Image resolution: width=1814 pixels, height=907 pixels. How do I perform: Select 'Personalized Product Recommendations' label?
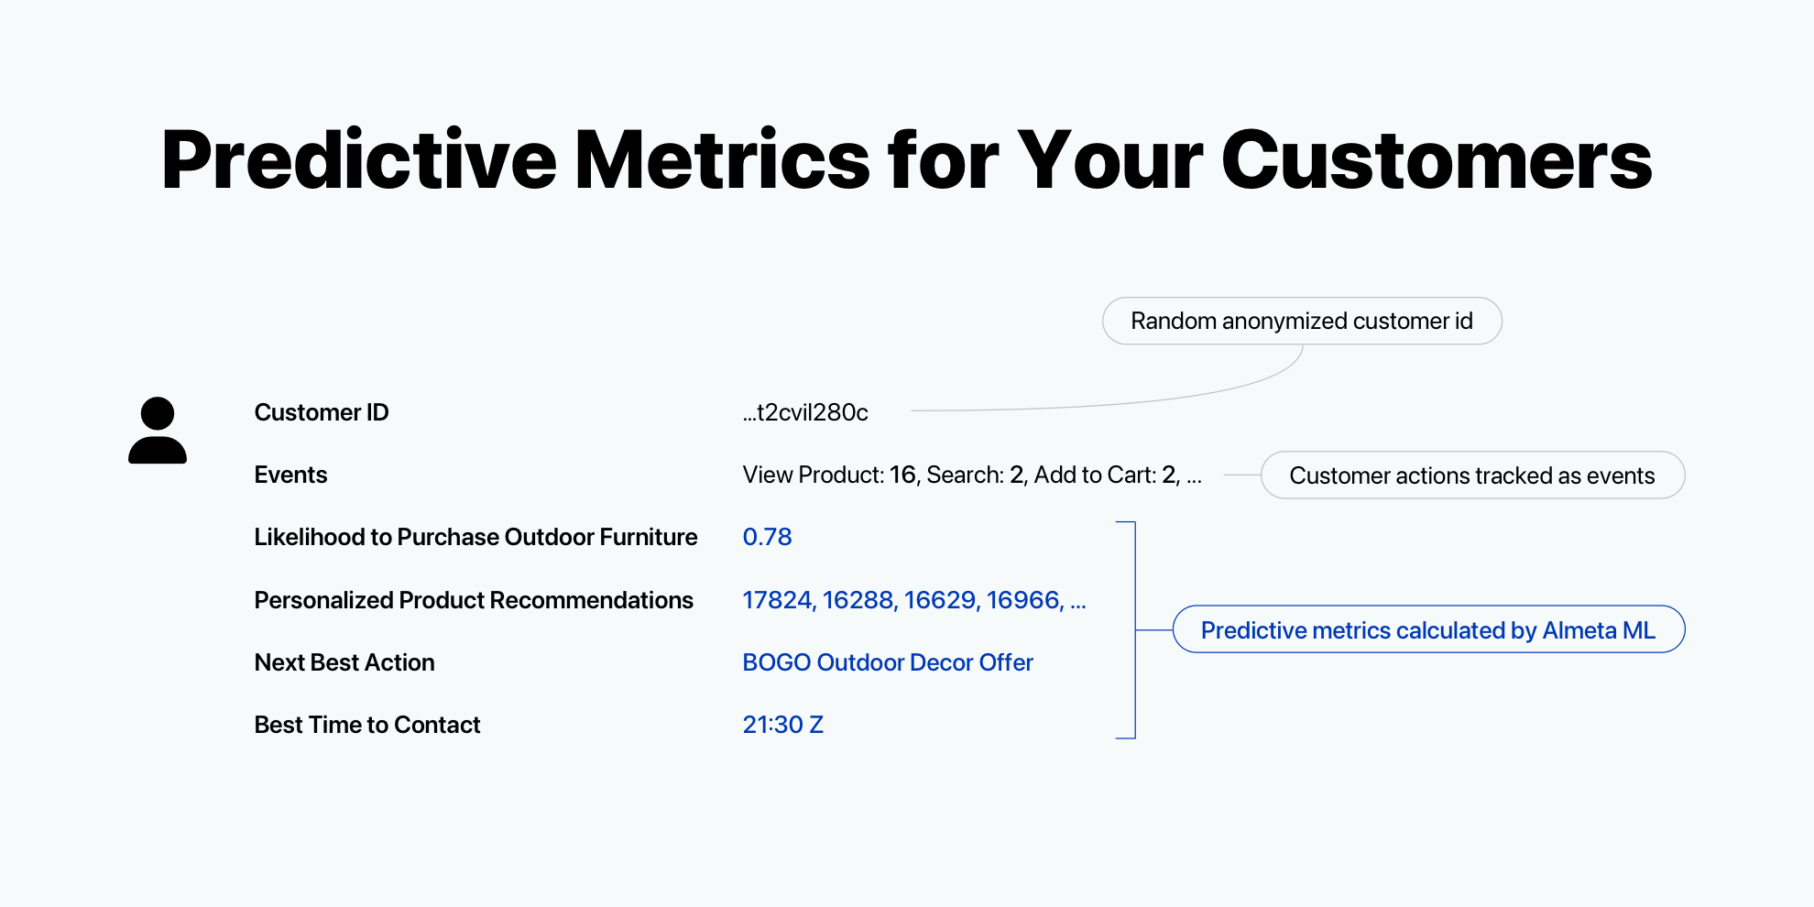pos(474,601)
